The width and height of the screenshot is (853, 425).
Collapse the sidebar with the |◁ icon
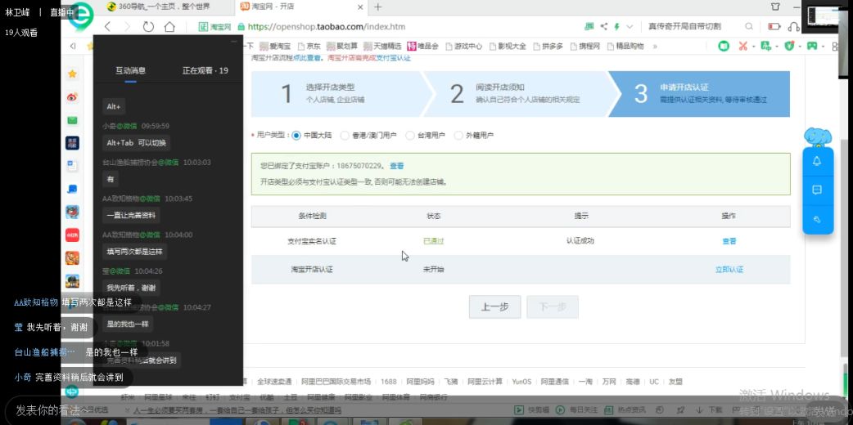tap(72, 47)
